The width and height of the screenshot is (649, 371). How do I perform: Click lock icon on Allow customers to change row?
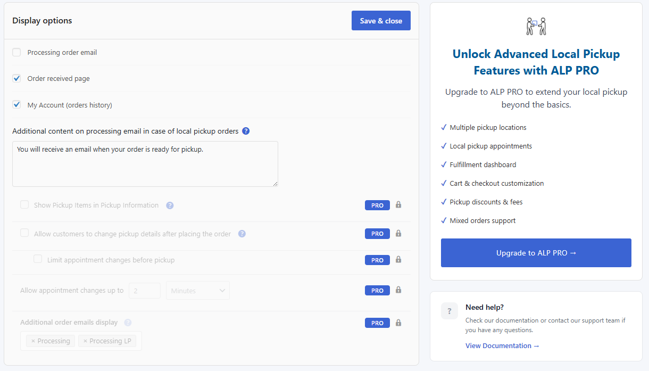click(x=398, y=233)
